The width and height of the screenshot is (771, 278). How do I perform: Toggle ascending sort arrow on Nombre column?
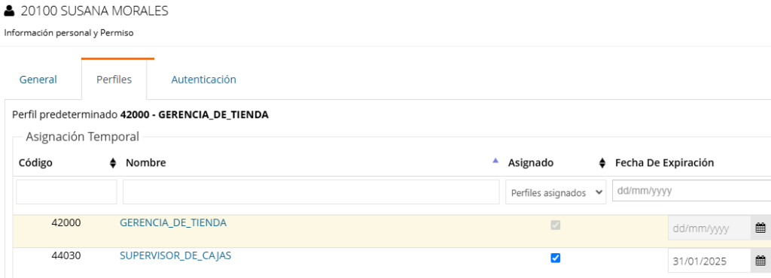click(x=495, y=160)
